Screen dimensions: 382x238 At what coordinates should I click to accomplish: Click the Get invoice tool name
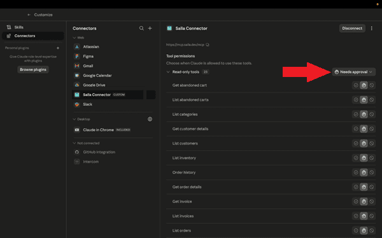point(182,202)
